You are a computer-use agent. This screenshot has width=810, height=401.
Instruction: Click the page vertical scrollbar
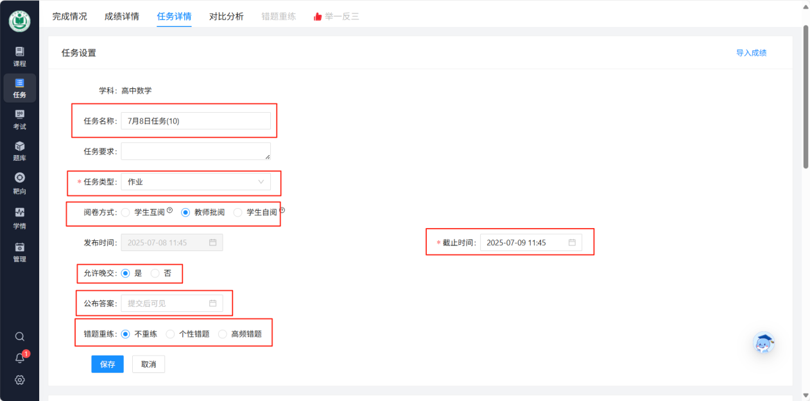(x=806, y=96)
